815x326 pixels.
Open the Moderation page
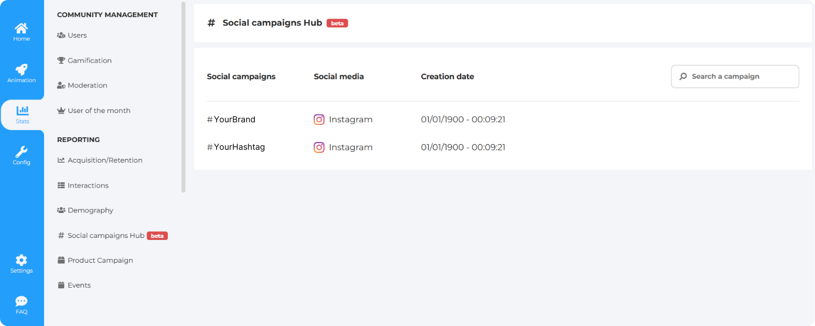pos(87,86)
